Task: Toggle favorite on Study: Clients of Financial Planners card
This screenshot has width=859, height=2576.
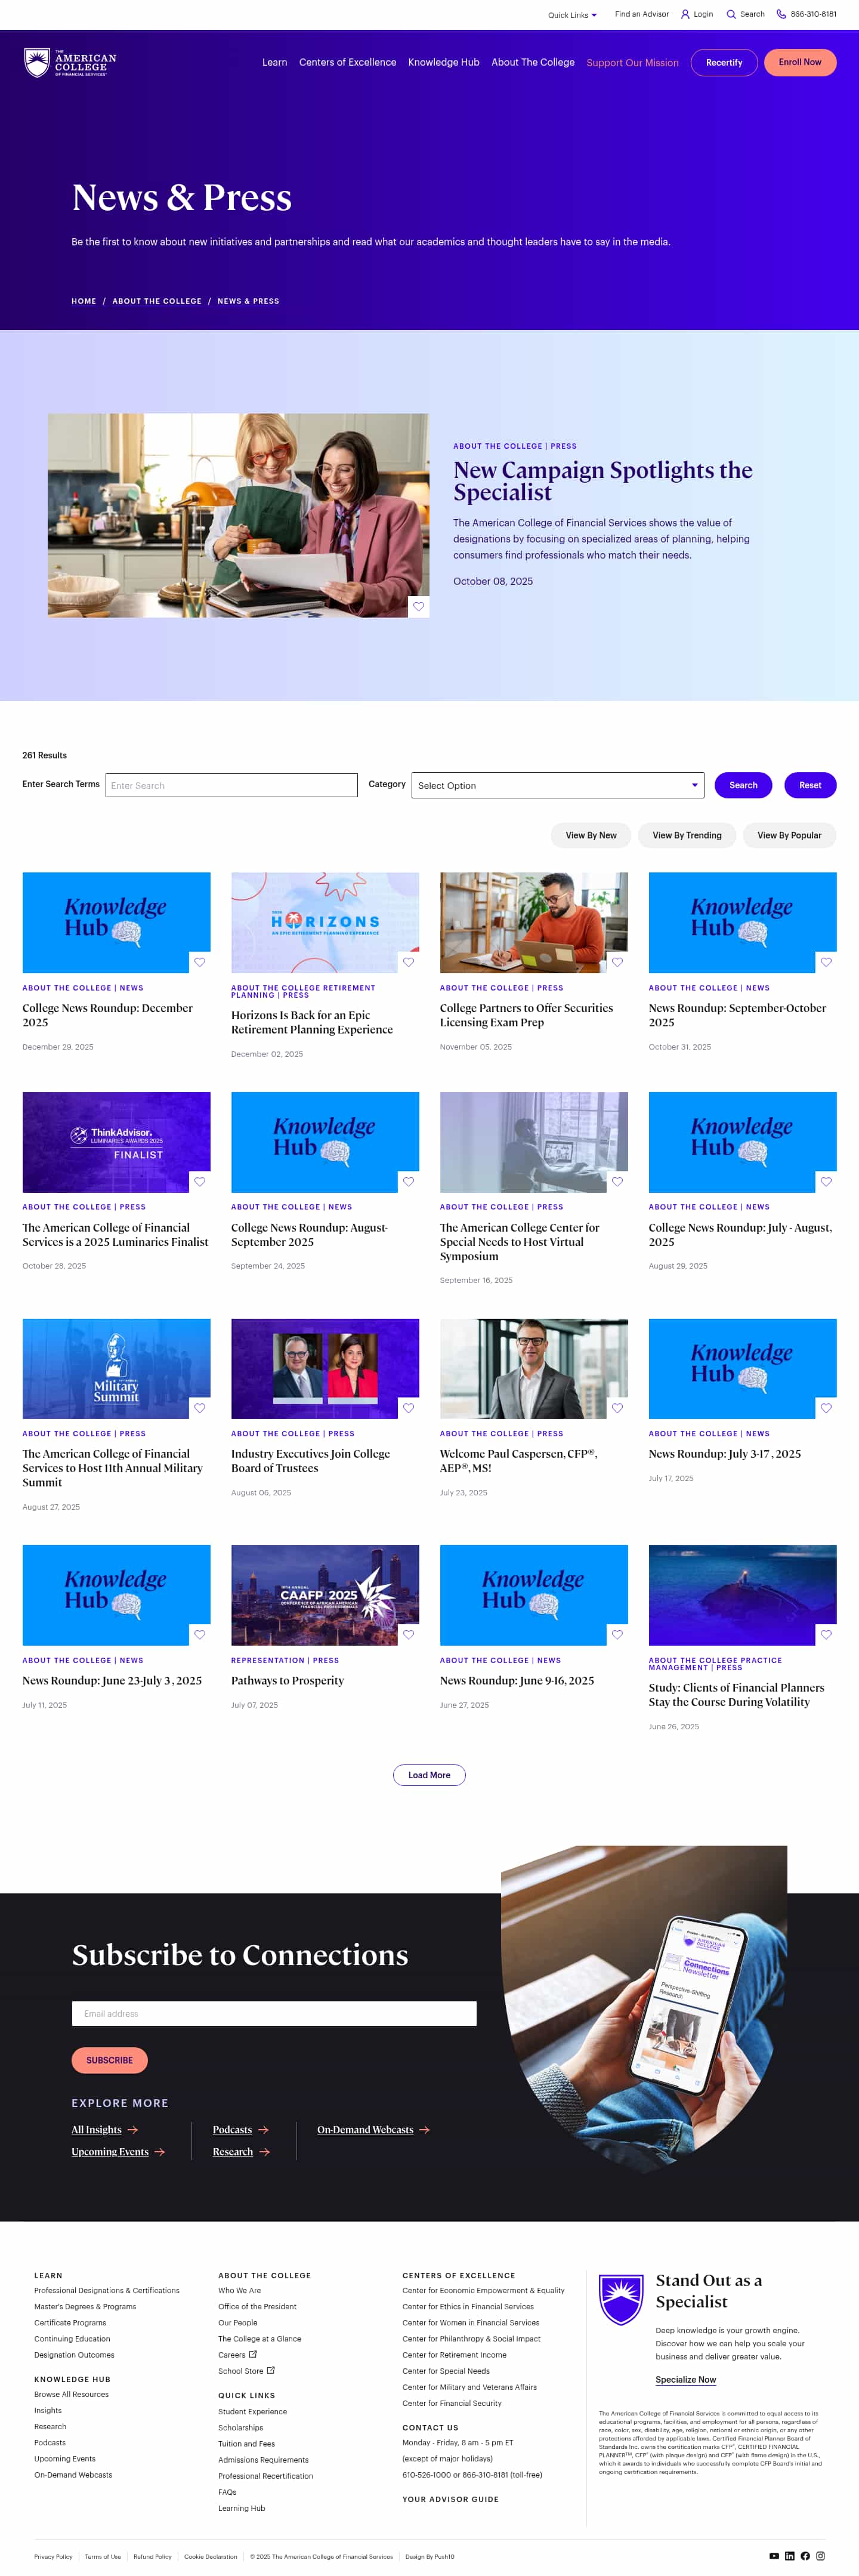Action: tap(826, 1634)
